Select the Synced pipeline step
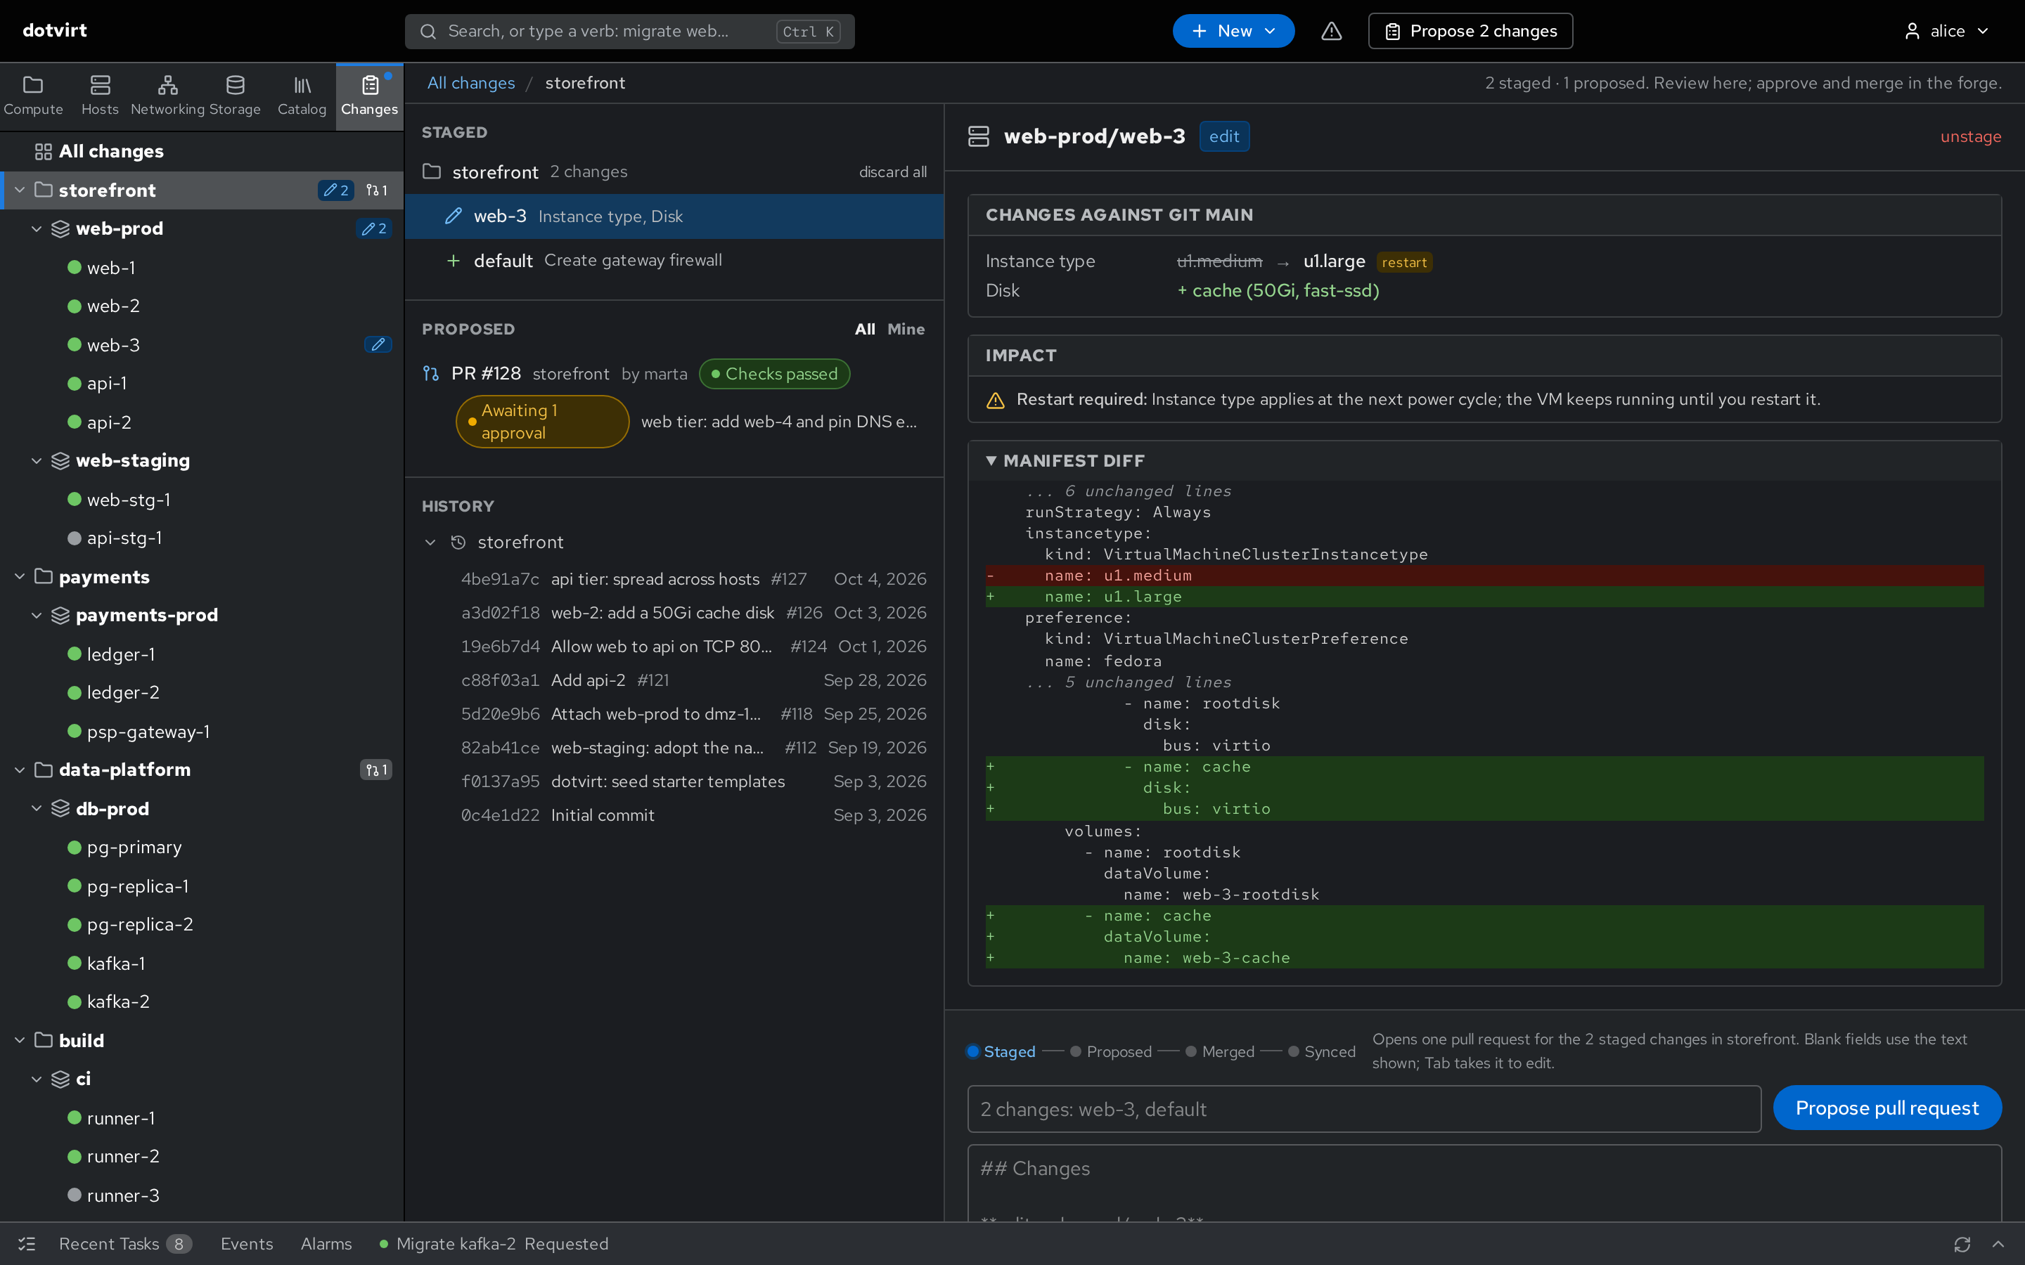 1322,1051
